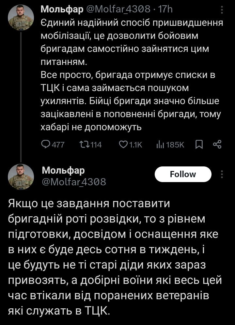
Task: Click the 1.1K likes count
Action: (136, 145)
